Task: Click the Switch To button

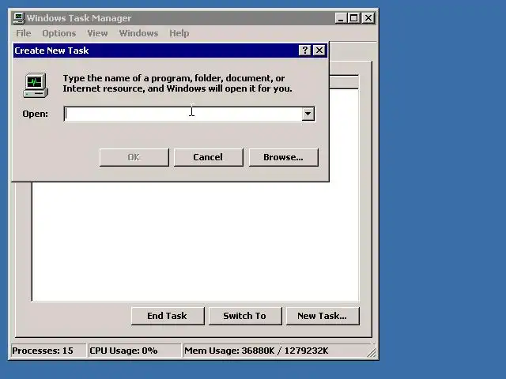Action: tap(245, 316)
